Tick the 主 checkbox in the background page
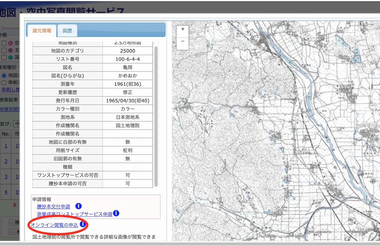Image resolution: width=380 pixels, height=246 pixels. pyautogui.click(x=4, y=50)
